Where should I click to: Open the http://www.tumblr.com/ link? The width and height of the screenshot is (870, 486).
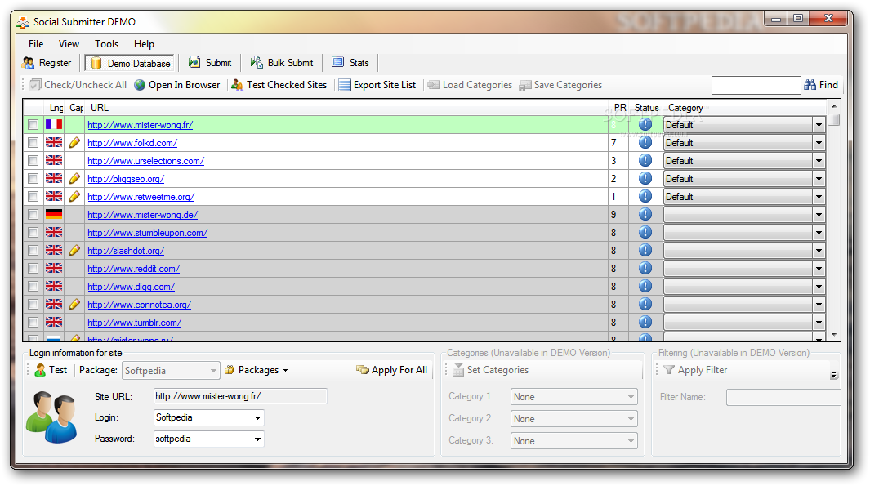pyautogui.click(x=134, y=323)
